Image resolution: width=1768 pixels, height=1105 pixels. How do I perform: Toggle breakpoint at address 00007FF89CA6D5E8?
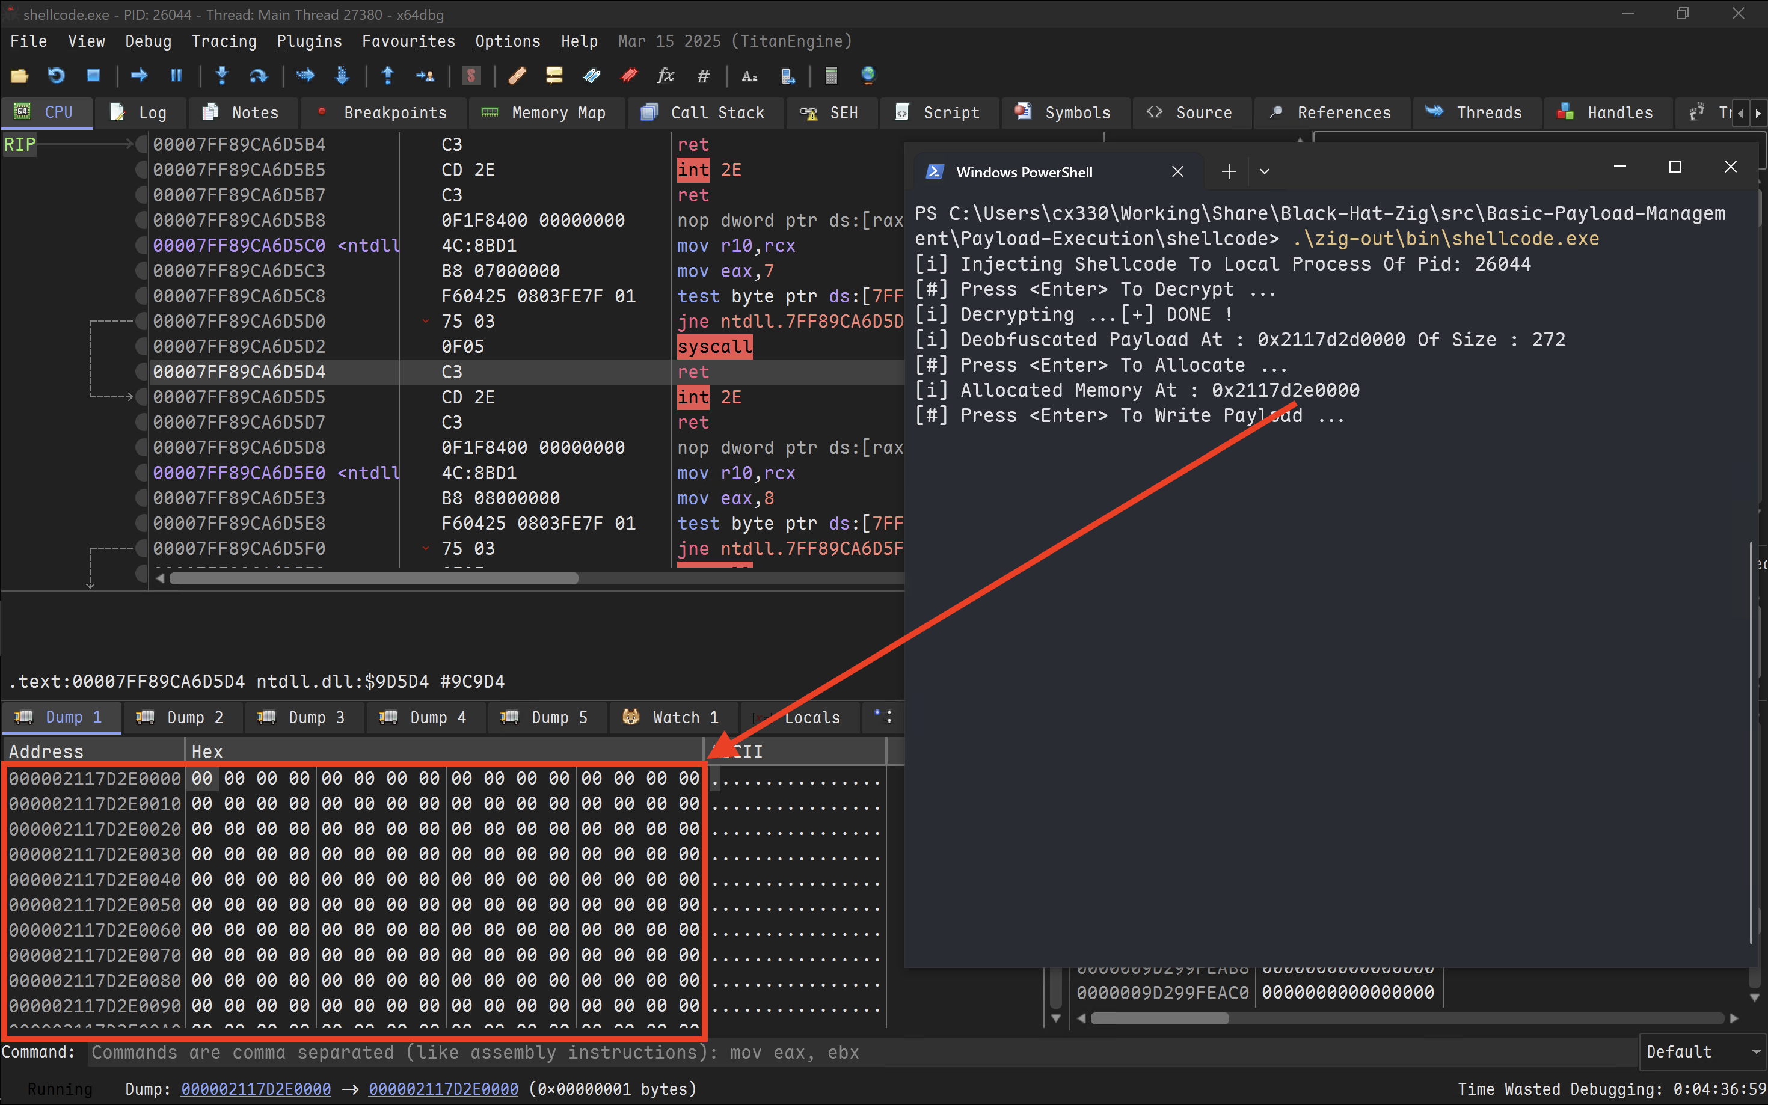pos(142,523)
